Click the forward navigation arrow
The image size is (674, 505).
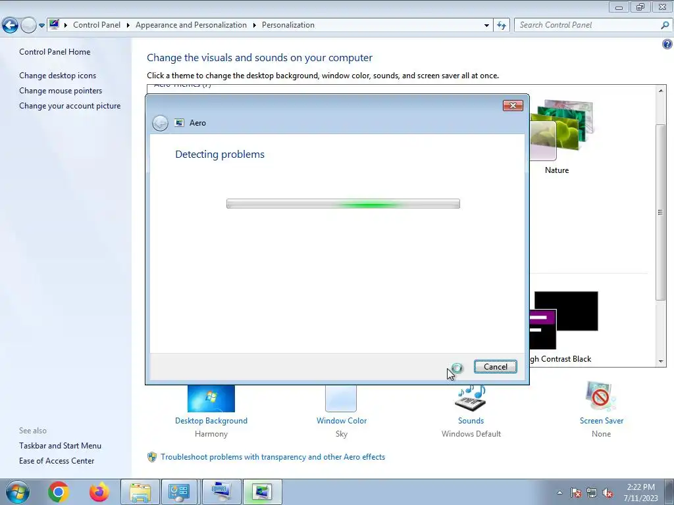(28, 25)
